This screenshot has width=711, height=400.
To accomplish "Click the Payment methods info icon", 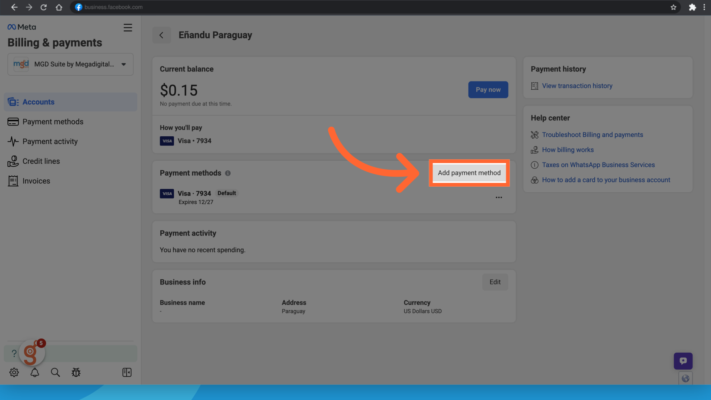I will [228, 173].
